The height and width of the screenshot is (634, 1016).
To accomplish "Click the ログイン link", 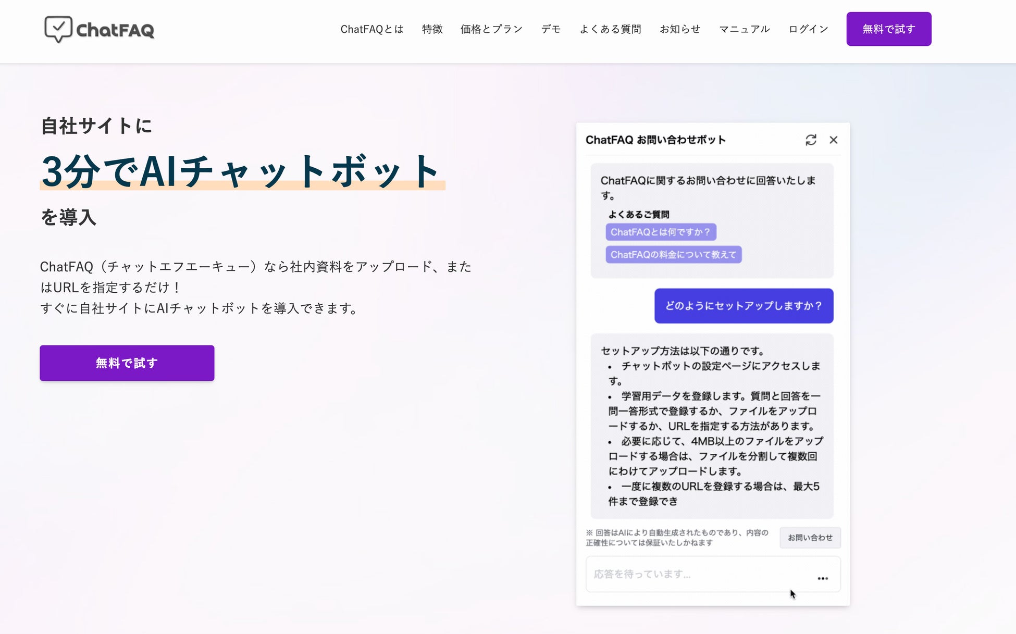I will 808,29.
